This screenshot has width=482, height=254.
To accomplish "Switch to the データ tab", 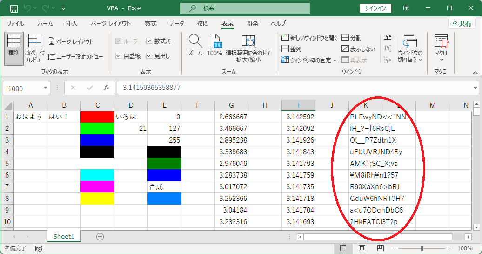I will click(x=176, y=24).
